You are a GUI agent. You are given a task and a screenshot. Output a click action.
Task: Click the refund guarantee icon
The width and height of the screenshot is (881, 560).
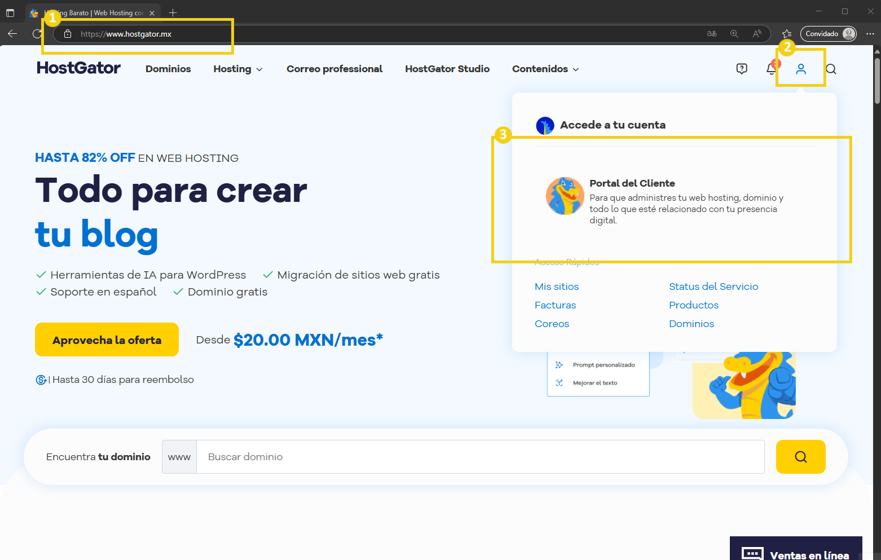click(x=41, y=380)
